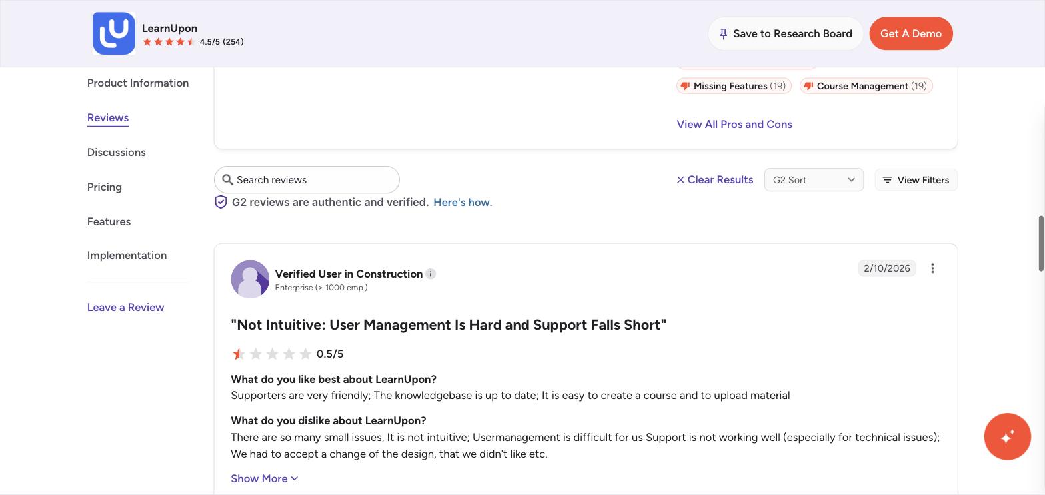Jump to the Features section
1045x495 pixels.
(109, 221)
